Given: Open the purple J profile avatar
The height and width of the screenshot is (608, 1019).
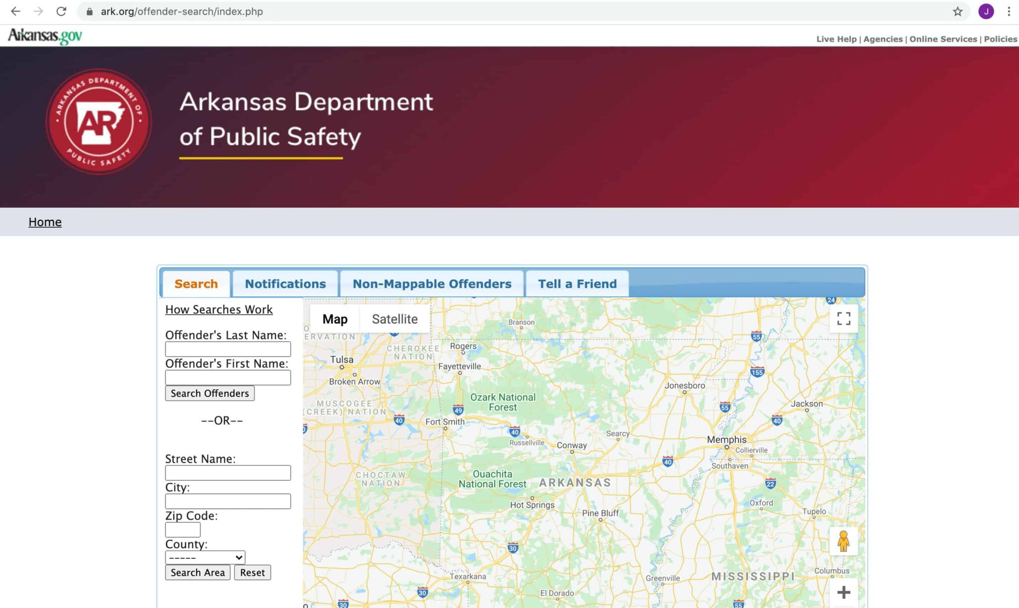Looking at the screenshot, I should pos(986,11).
